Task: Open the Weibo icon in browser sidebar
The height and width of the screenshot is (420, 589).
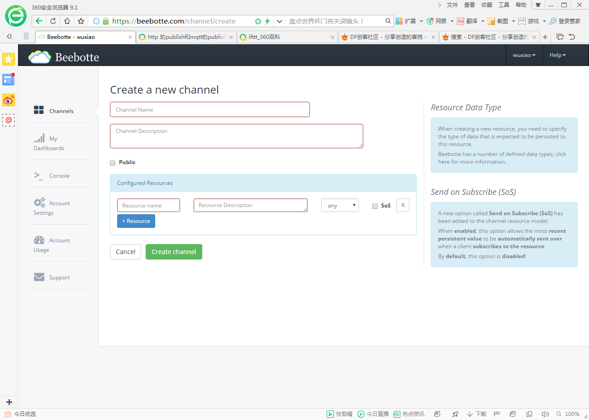Action: (9, 100)
